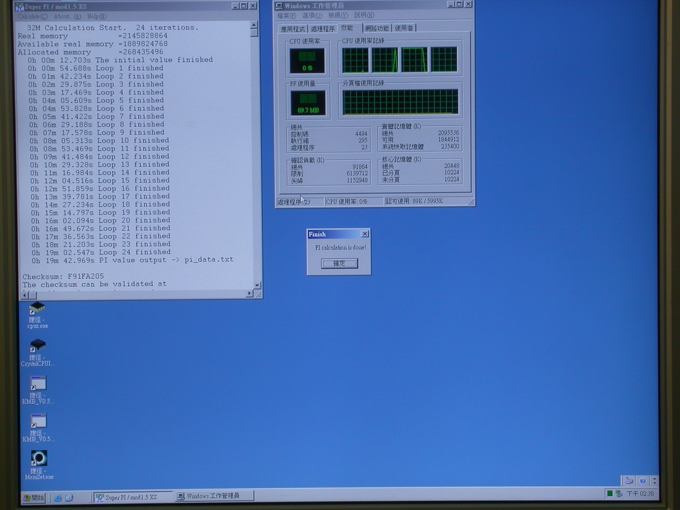Click the 'PI calculation is done!' message
Screen dimensions: 680x510
341,247
